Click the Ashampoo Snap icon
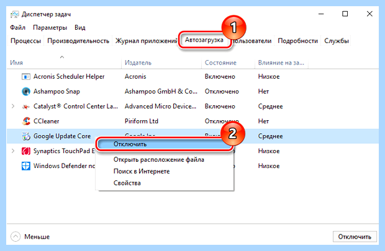The width and height of the screenshot is (385, 251). click(x=26, y=92)
